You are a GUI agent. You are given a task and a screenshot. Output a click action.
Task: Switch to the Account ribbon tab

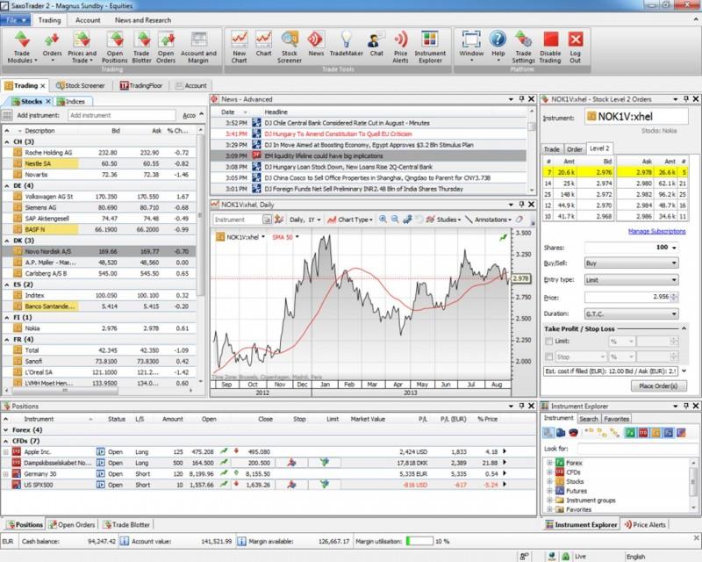pos(88,20)
